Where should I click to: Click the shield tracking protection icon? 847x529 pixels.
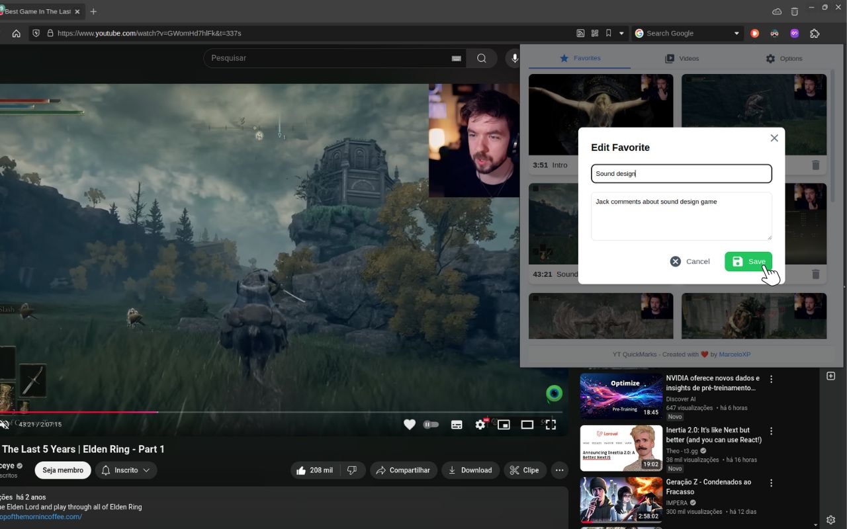point(36,33)
